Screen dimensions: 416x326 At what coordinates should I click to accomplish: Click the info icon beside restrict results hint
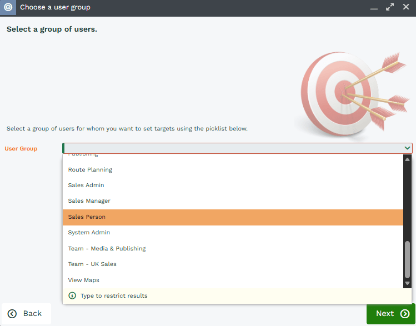(72, 295)
